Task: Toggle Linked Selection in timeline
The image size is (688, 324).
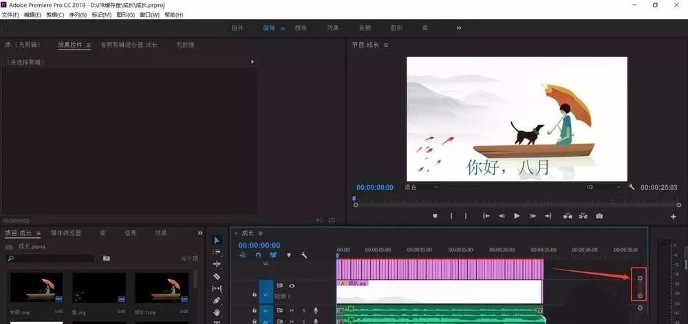Action: pos(273,255)
